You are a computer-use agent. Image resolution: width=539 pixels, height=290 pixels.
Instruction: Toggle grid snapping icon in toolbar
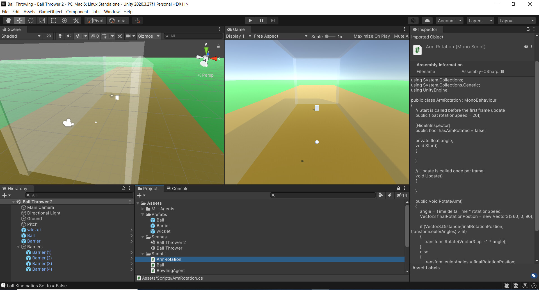pyautogui.click(x=138, y=20)
